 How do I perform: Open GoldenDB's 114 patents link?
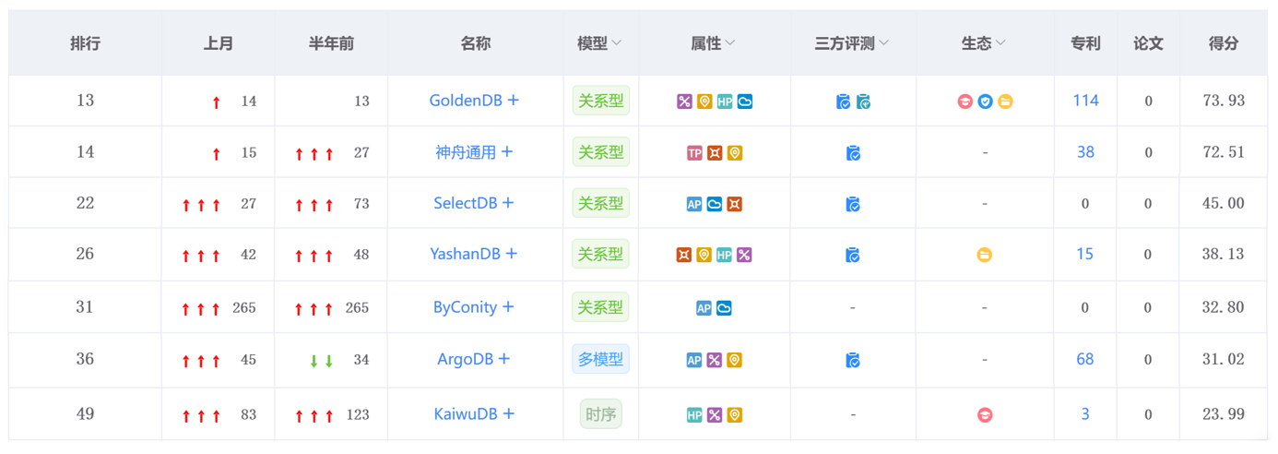[1085, 101]
